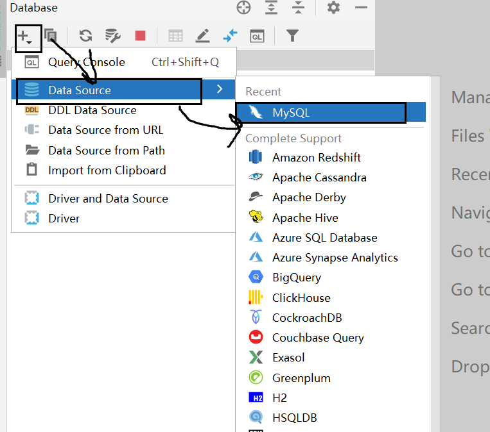Choose Couchbase Query data source
The height and width of the screenshot is (432, 490).
[331, 338]
